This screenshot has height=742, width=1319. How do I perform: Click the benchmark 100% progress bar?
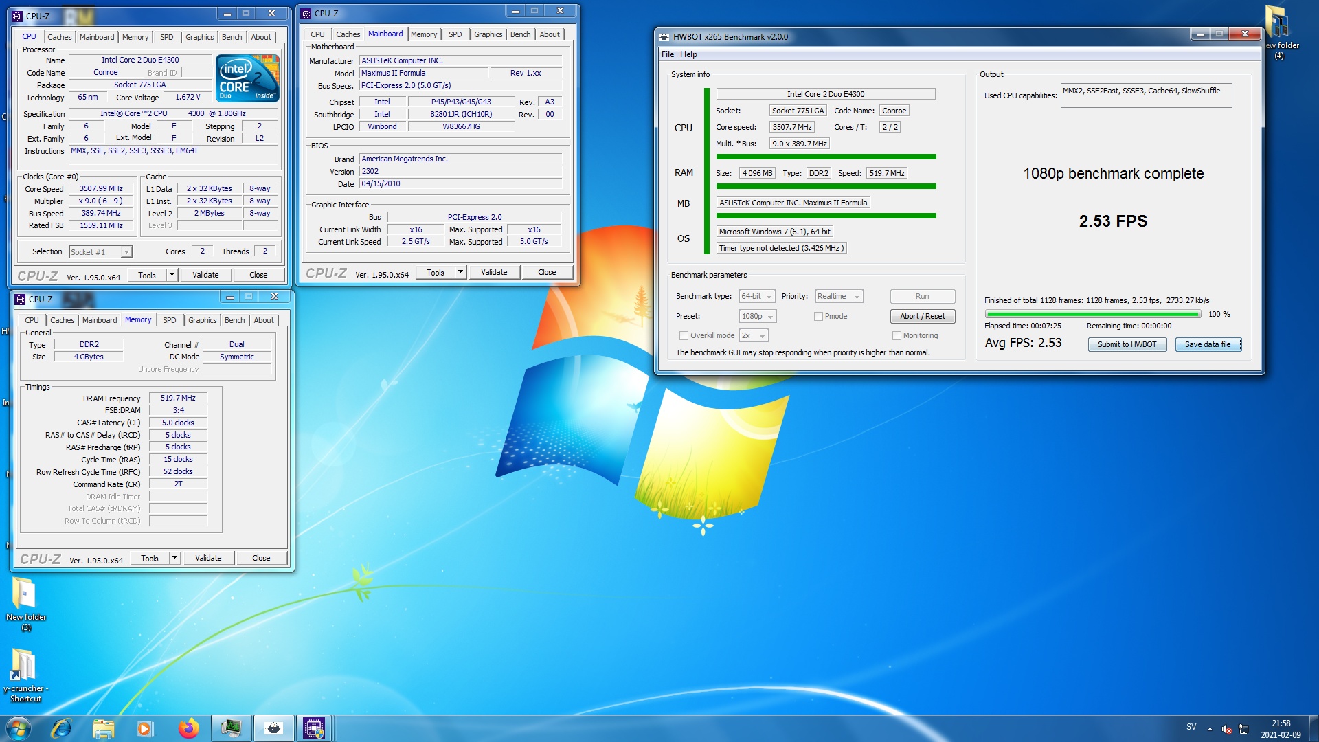(1092, 315)
